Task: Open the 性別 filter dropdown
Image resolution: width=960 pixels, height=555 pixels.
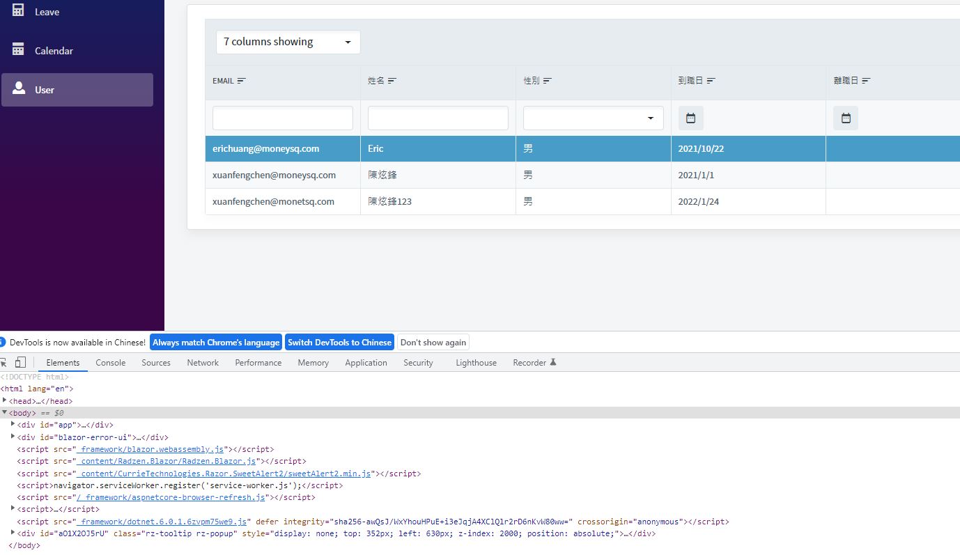Action: point(593,118)
